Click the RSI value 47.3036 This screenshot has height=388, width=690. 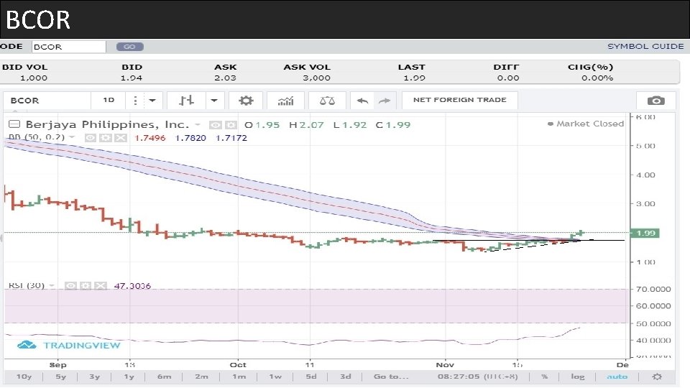132,286
